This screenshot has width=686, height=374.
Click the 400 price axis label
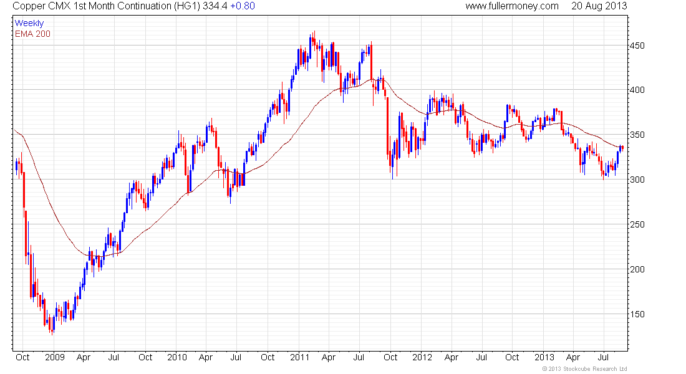point(637,90)
